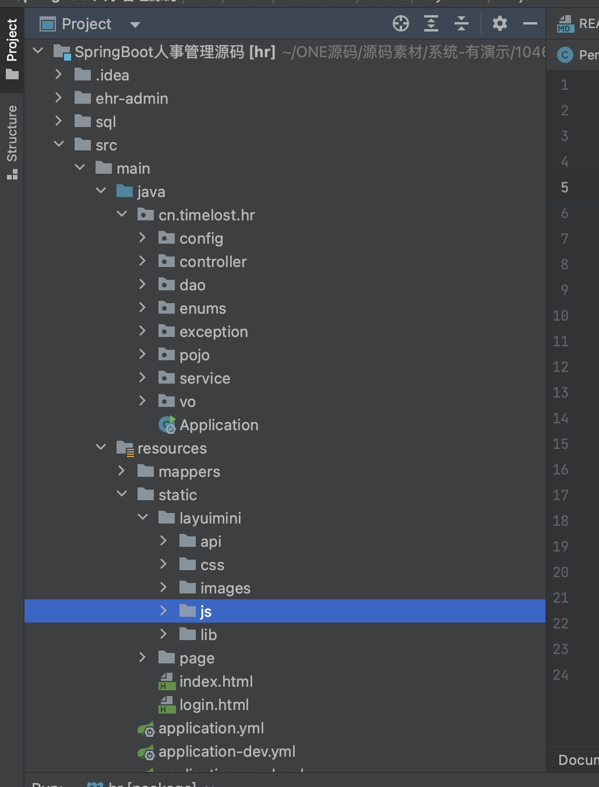Screen dimensions: 599x787
Task: Click the service package icon
Action: 167,378
